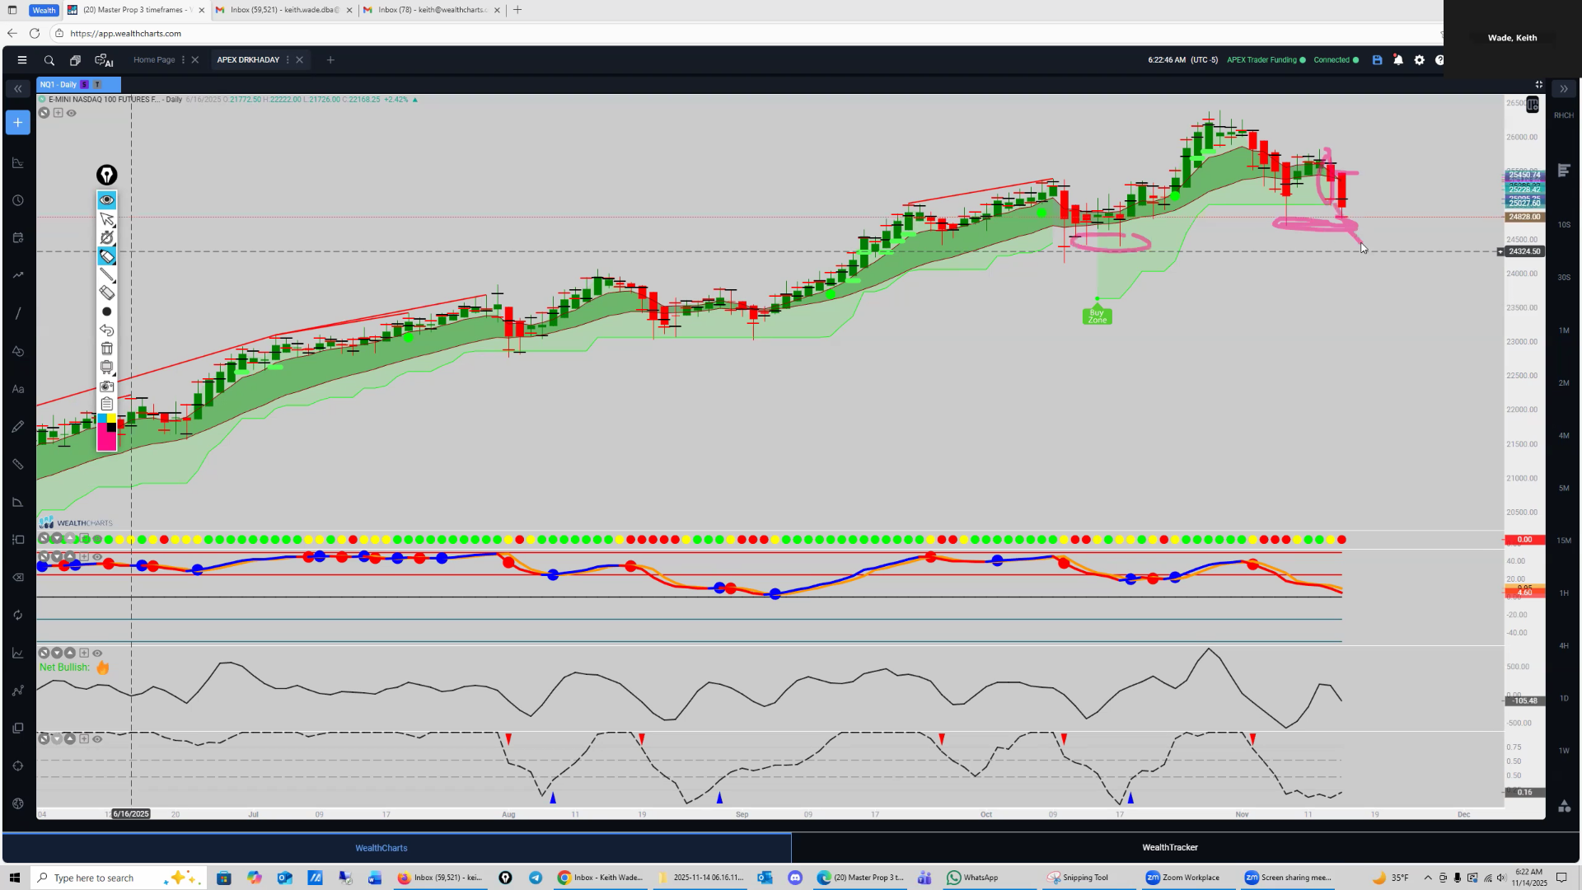Open the AI chat assistant icon

(104, 60)
